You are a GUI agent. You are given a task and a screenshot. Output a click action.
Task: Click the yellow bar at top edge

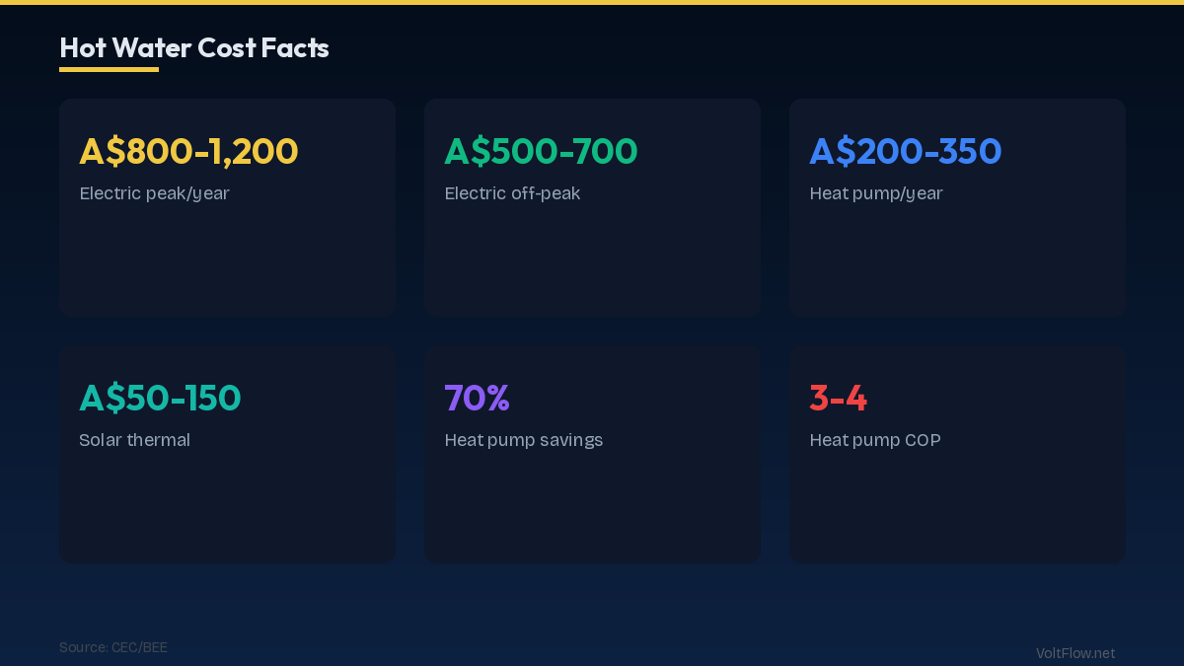point(592,2)
